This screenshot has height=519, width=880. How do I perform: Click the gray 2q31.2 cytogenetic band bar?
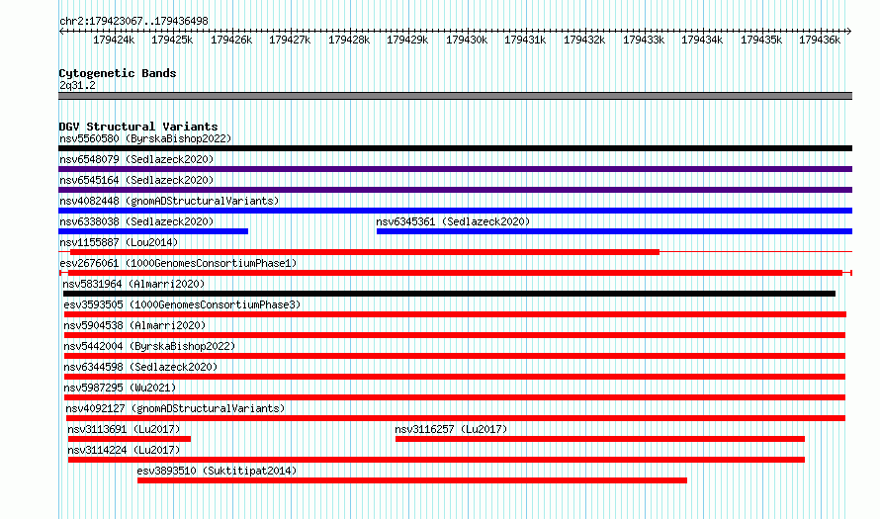(x=455, y=96)
